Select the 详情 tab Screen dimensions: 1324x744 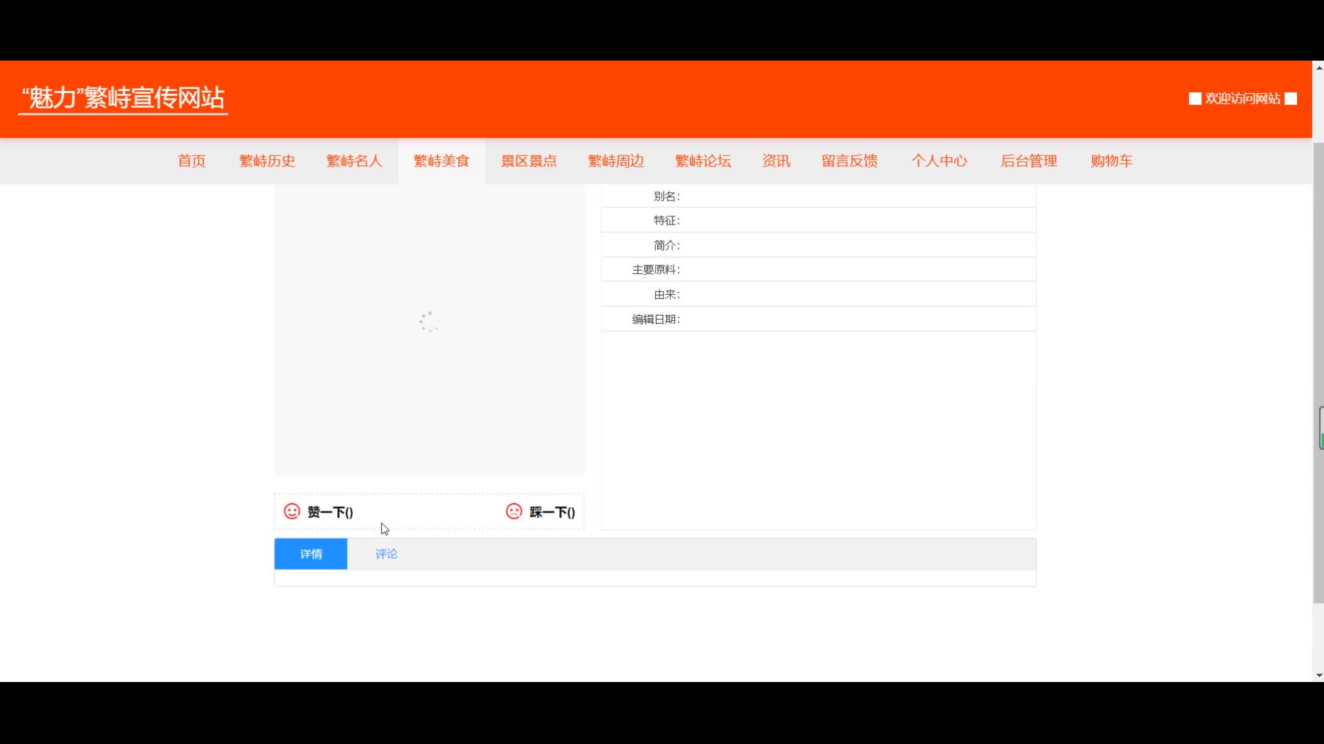[x=311, y=554]
